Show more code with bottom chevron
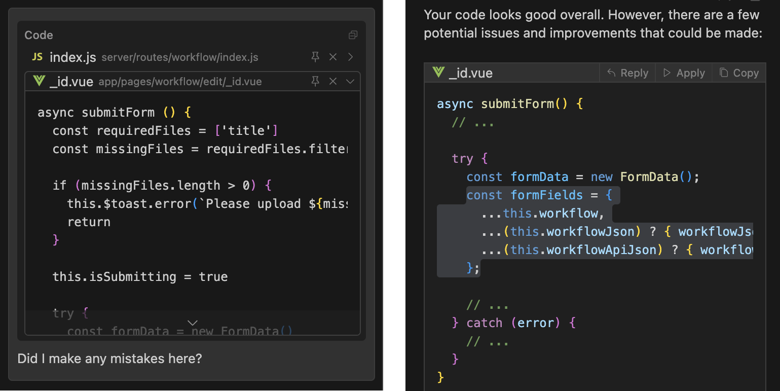Image resolution: width=780 pixels, height=391 pixels. [x=193, y=323]
